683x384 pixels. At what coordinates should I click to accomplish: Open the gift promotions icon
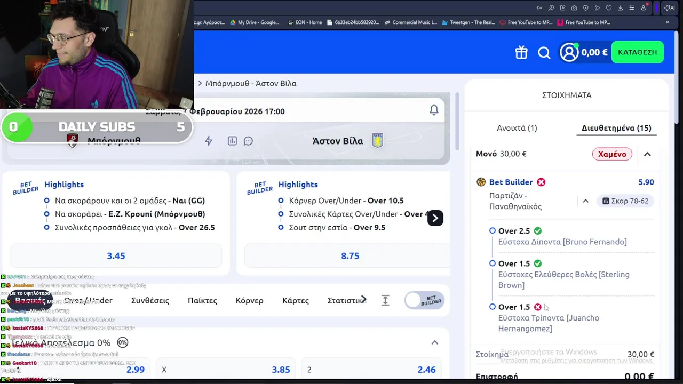click(521, 52)
